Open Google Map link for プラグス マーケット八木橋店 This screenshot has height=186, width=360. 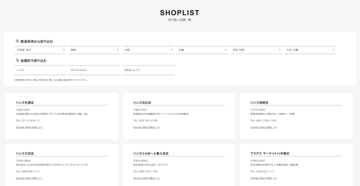[264, 178]
